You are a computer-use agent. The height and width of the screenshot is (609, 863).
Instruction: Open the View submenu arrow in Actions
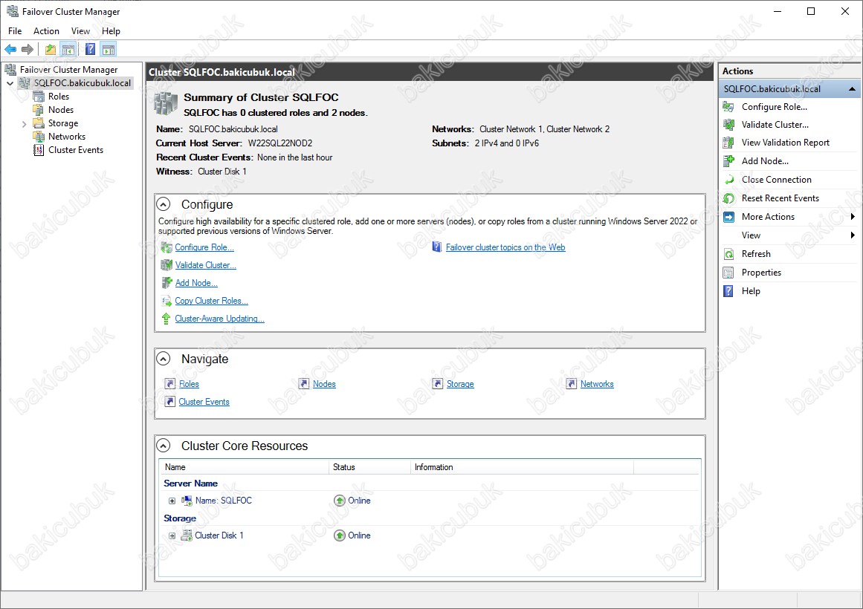853,235
